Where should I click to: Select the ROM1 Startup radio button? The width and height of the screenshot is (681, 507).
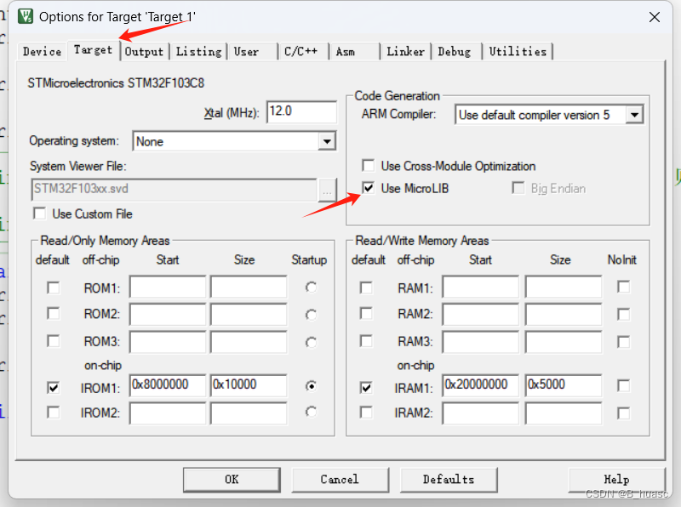click(x=311, y=288)
